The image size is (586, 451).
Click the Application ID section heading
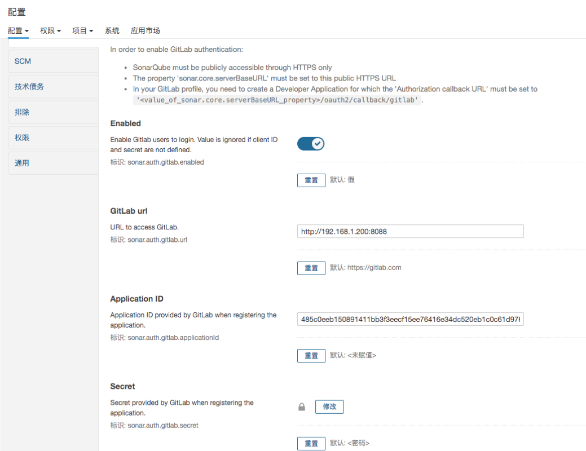coord(137,299)
